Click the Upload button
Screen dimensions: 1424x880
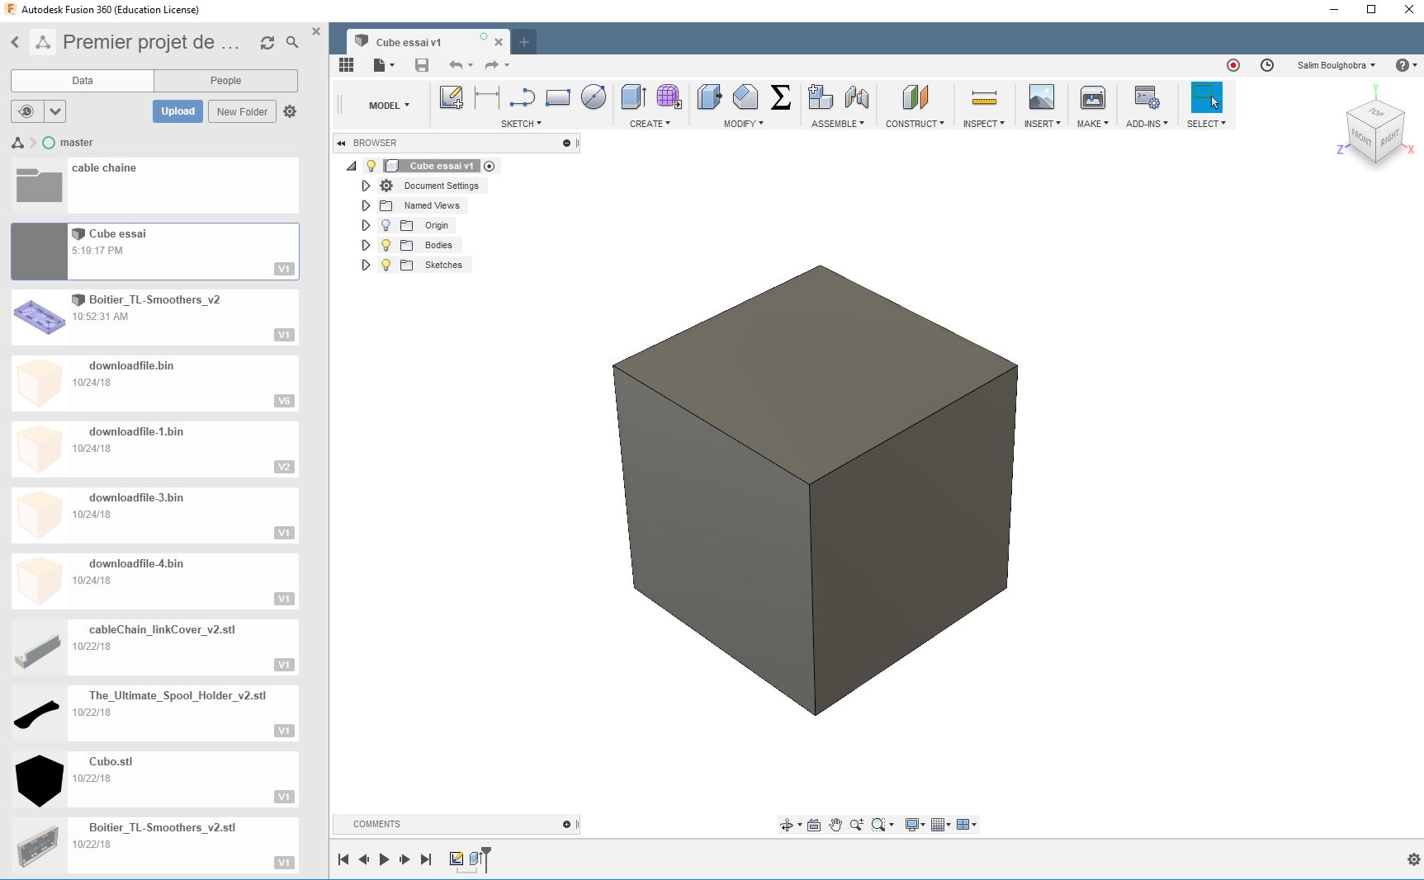click(177, 111)
